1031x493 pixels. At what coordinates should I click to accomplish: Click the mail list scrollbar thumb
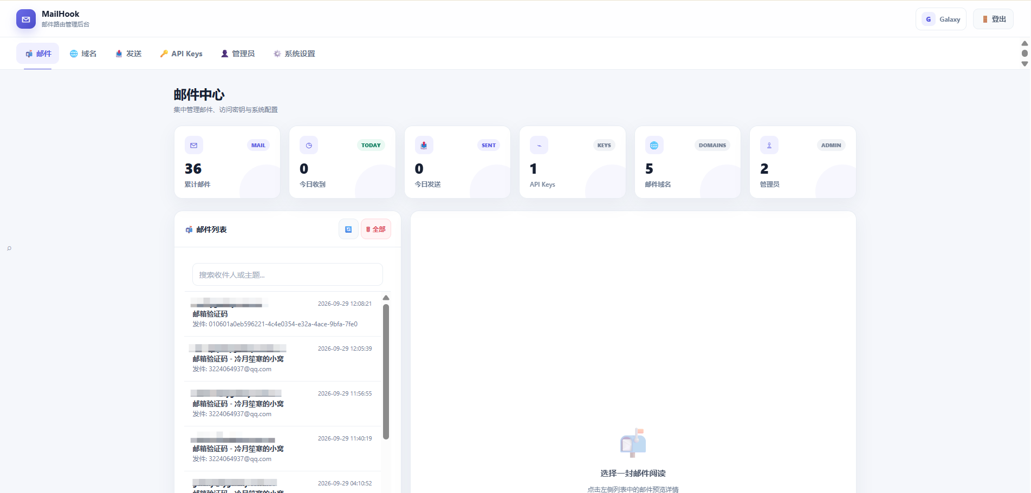(x=386, y=371)
